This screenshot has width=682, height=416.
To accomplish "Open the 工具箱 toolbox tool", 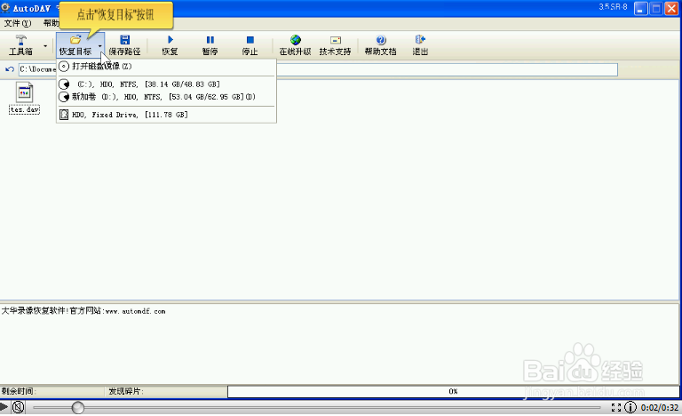I will point(20,44).
